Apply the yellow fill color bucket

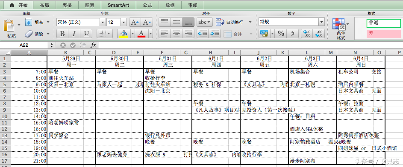coord(124,34)
